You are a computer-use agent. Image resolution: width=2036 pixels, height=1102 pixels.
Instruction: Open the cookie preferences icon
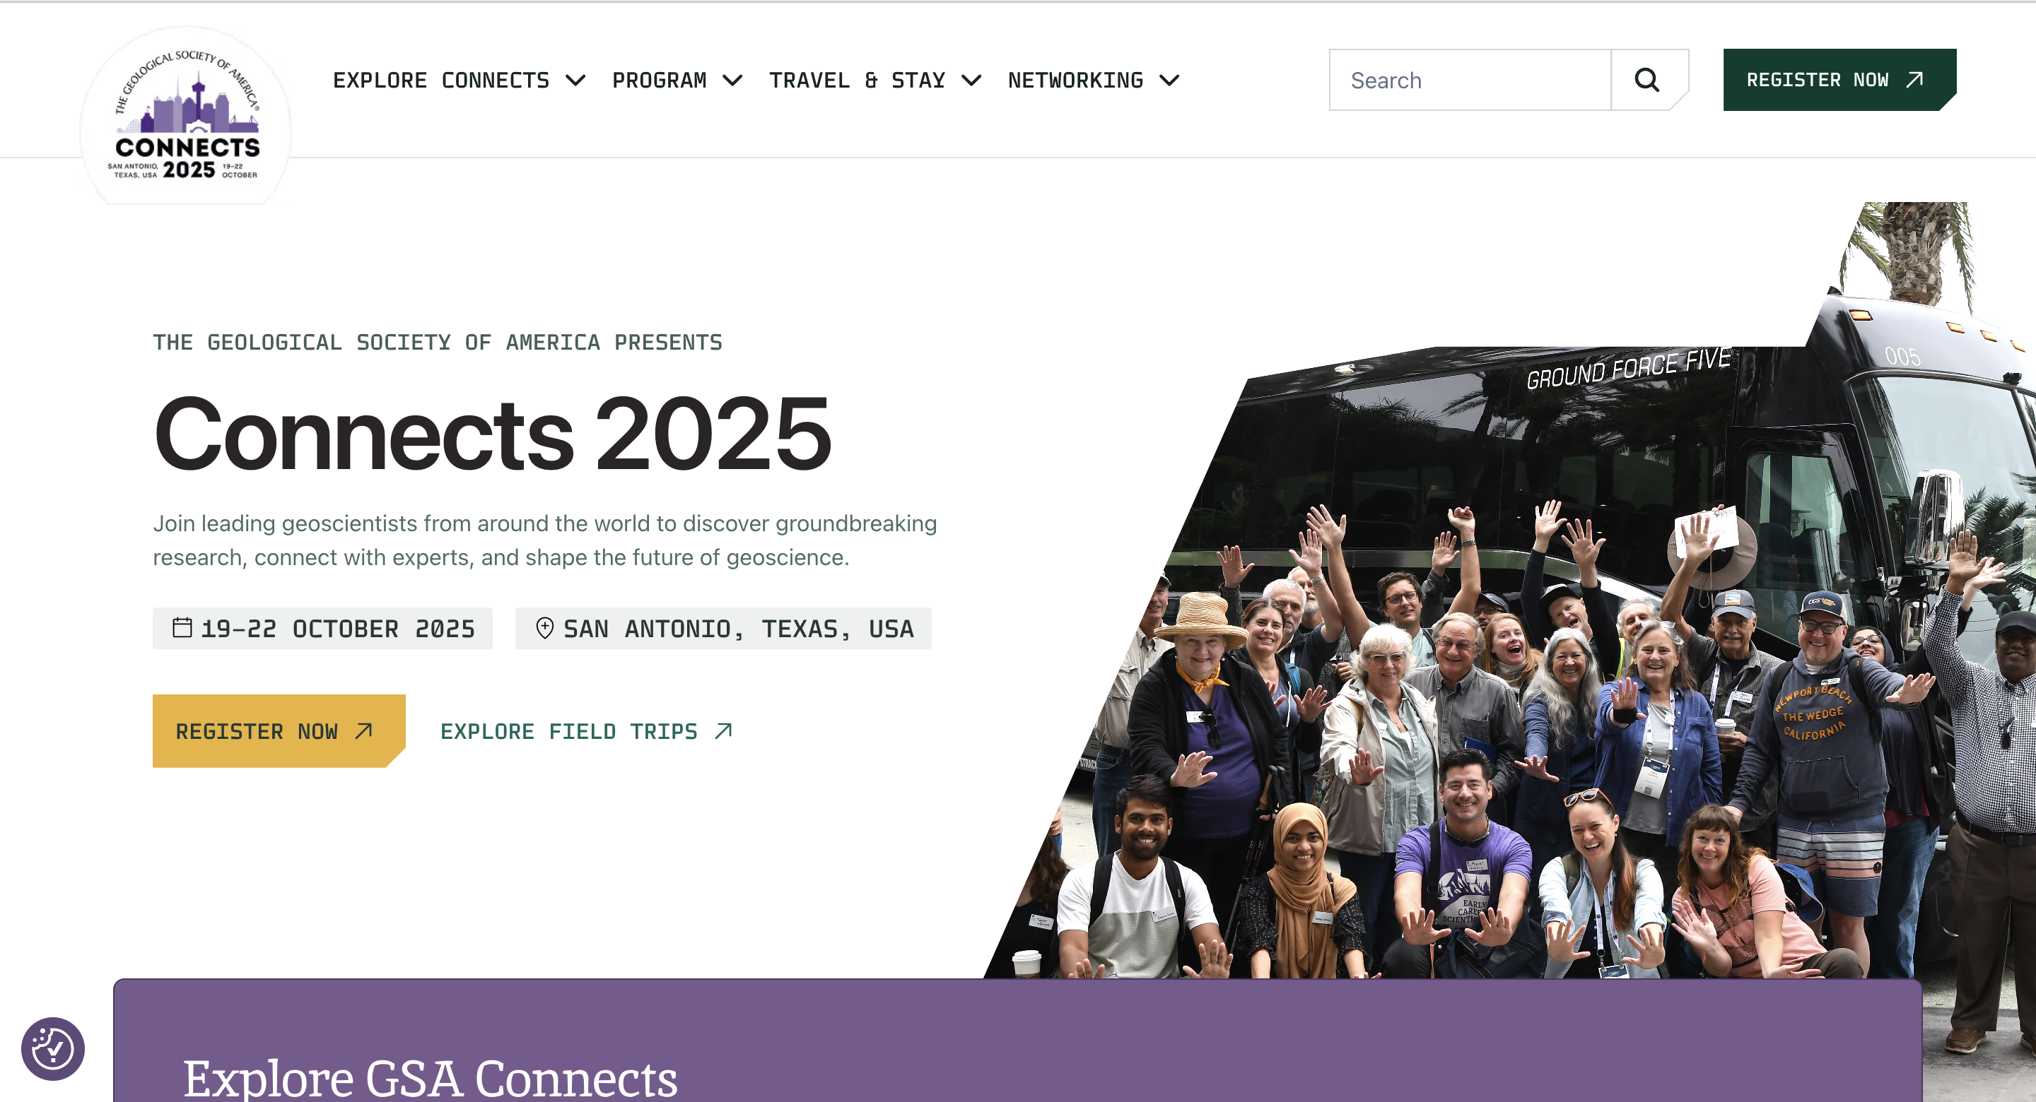click(52, 1048)
